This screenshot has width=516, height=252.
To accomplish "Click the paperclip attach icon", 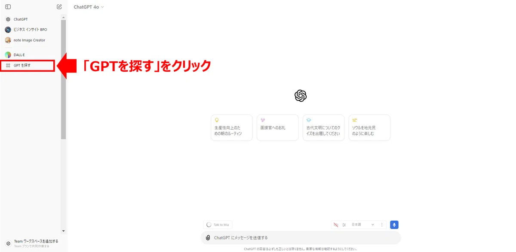I will point(208,237).
